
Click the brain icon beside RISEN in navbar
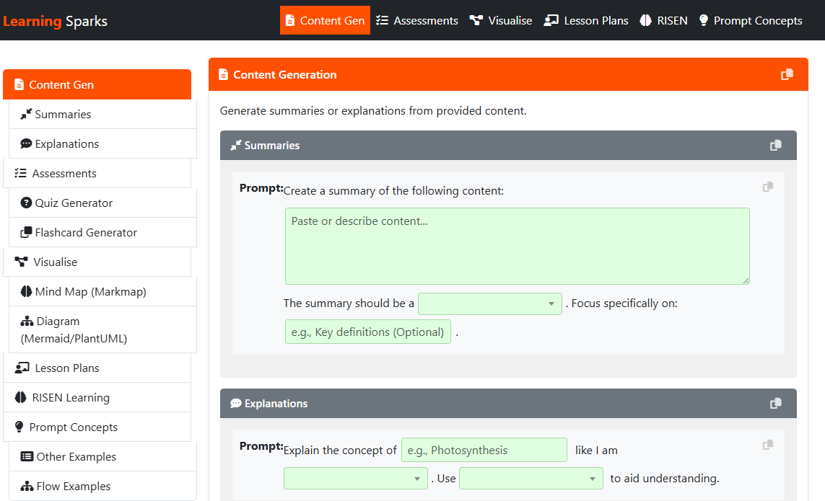click(645, 20)
